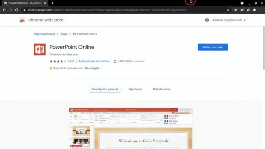
Task: Click the red extension icon in toolbar
Action: click(x=236, y=10)
